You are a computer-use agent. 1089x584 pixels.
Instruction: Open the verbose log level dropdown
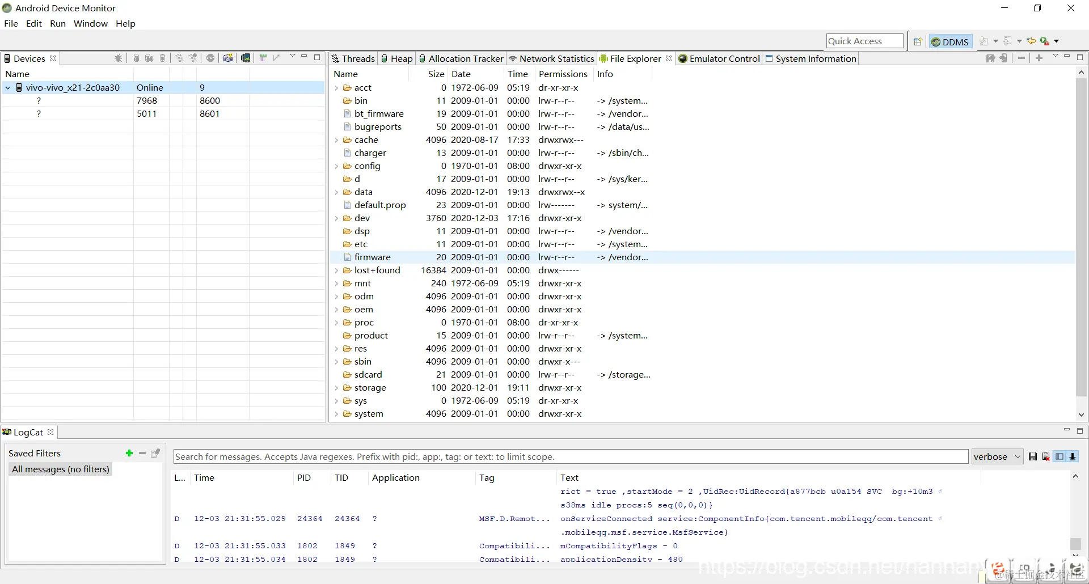tap(997, 457)
